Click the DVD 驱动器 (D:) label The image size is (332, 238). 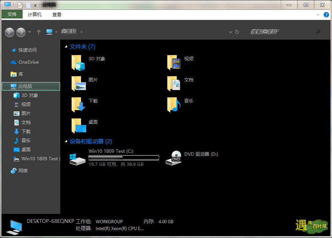pyautogui.click(x=201, y=154)
